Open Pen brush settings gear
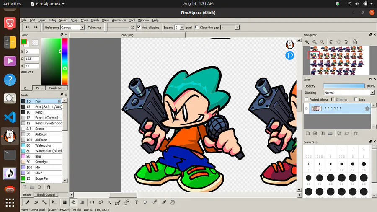This screenshot has height=212, width=377. [59, 101]
